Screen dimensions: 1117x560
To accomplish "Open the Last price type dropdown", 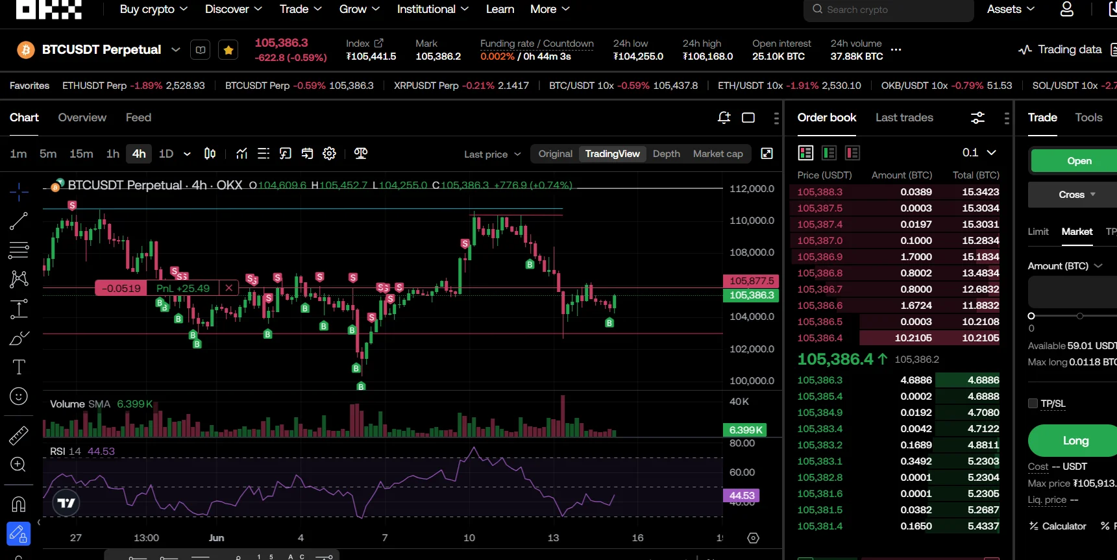I will point(493,154).
